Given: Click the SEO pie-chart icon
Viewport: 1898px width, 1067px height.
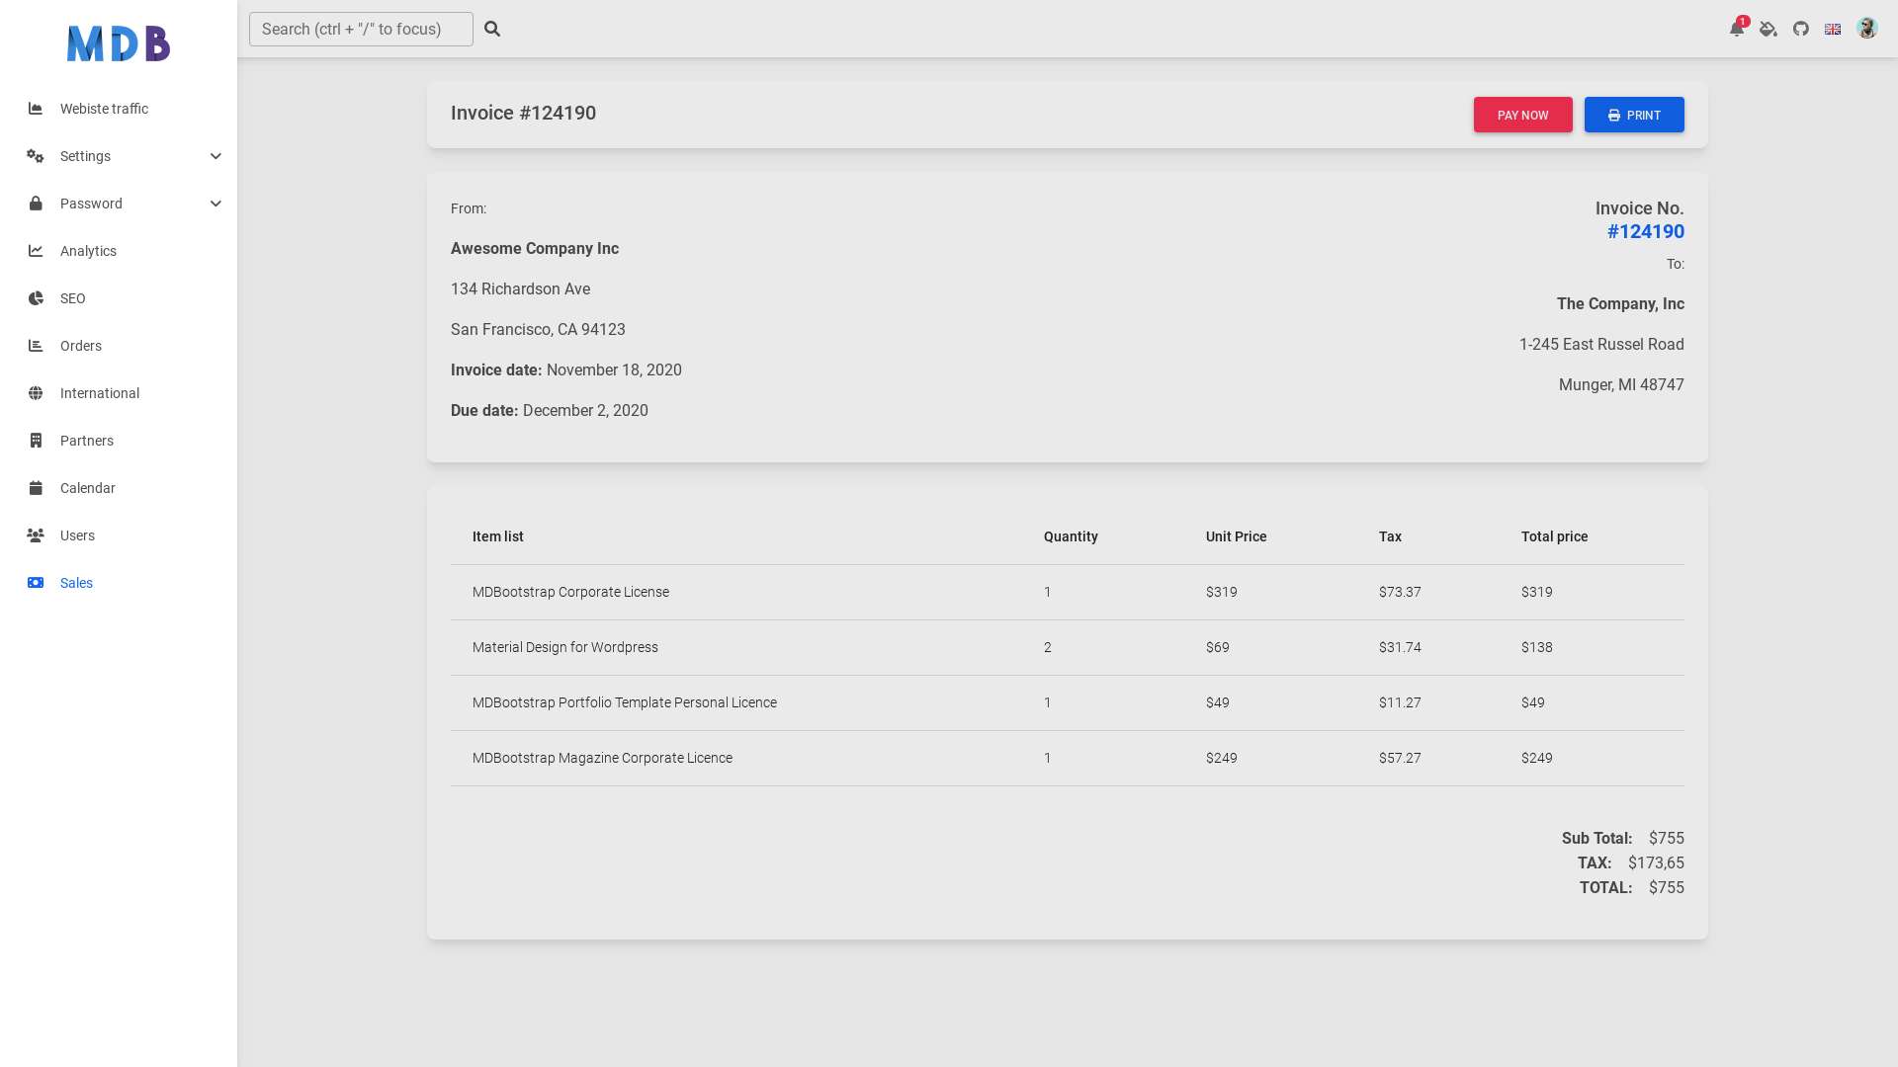Looking at the screenshot, I should (x=36, y=298).
